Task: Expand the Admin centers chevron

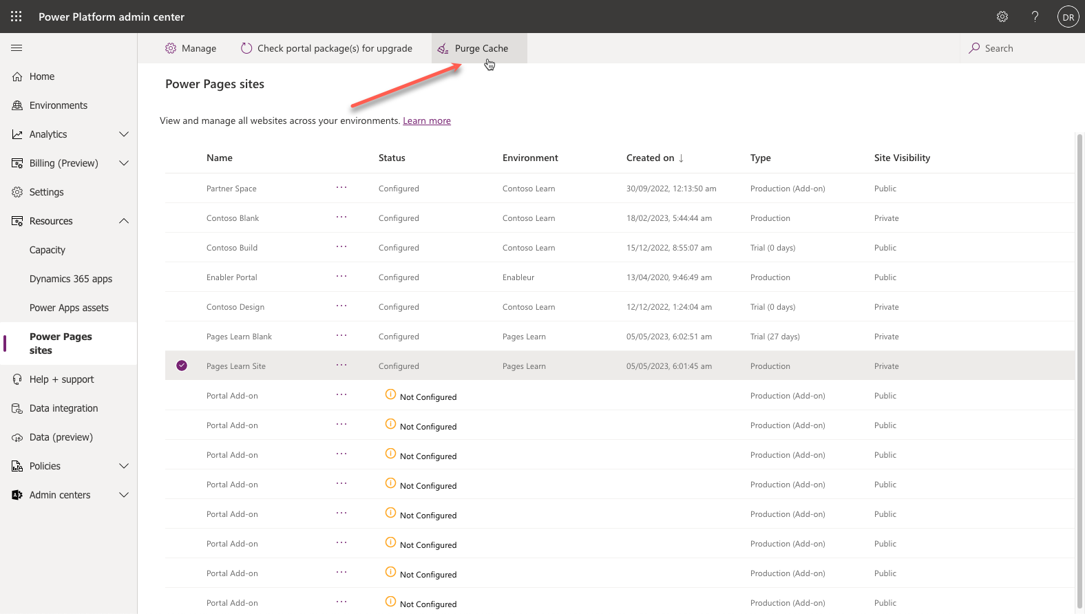Action: click(124, 495)
